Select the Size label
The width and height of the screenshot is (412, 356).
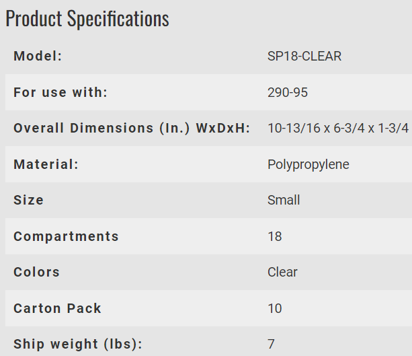tap(28, 200)
